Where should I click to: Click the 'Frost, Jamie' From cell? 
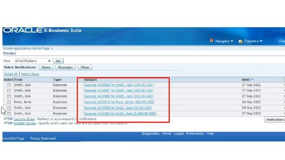[23, 102]
